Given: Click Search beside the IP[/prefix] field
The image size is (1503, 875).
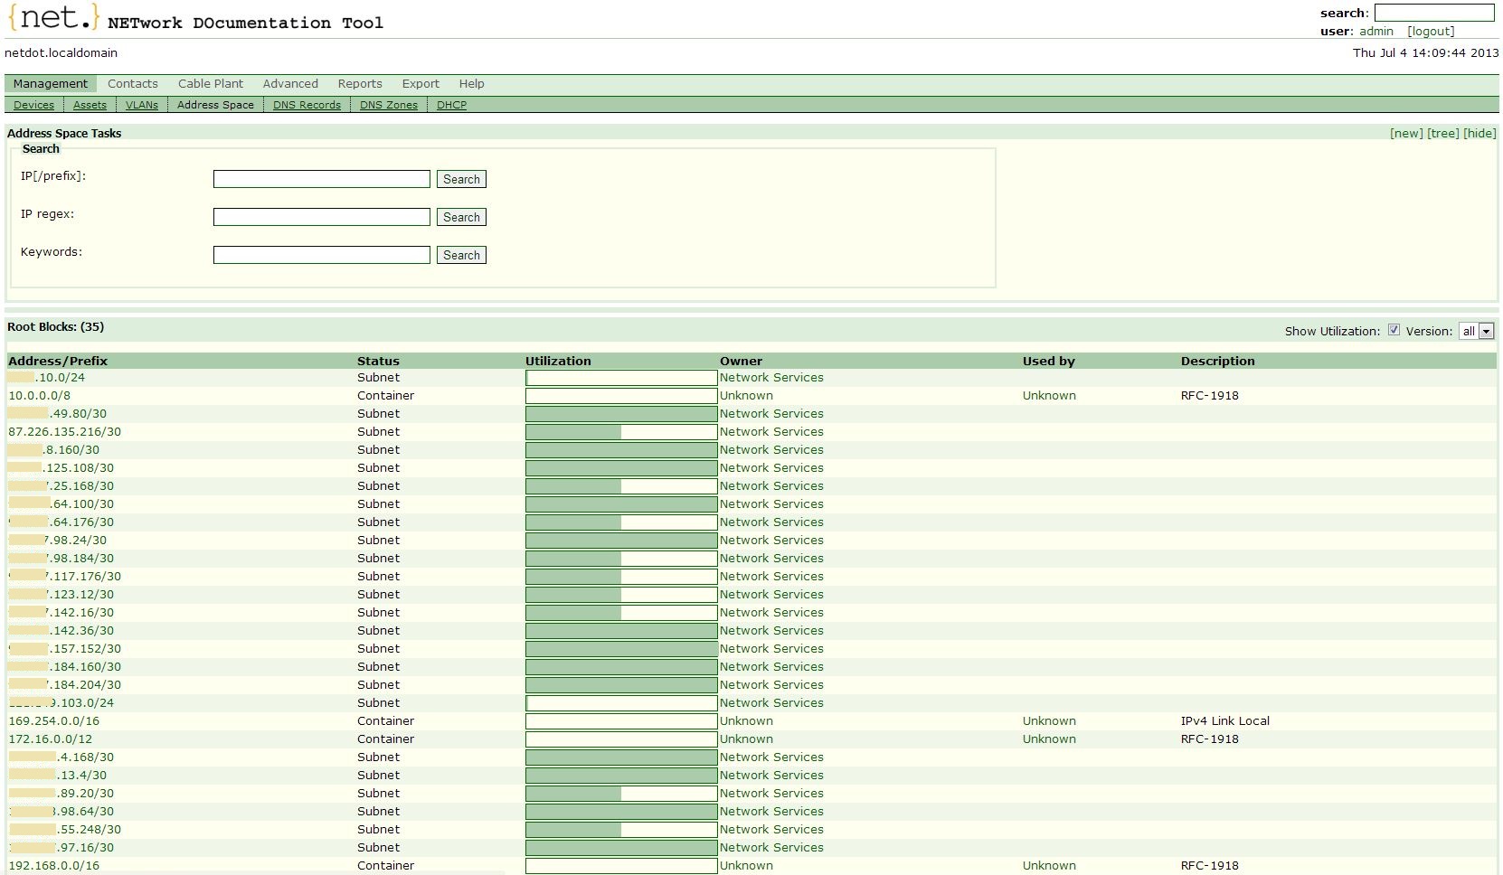Looking at the screenshot, I should point(461,179).
